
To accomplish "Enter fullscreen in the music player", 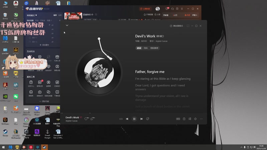I will pyautogui.click(x=188, y=26).
